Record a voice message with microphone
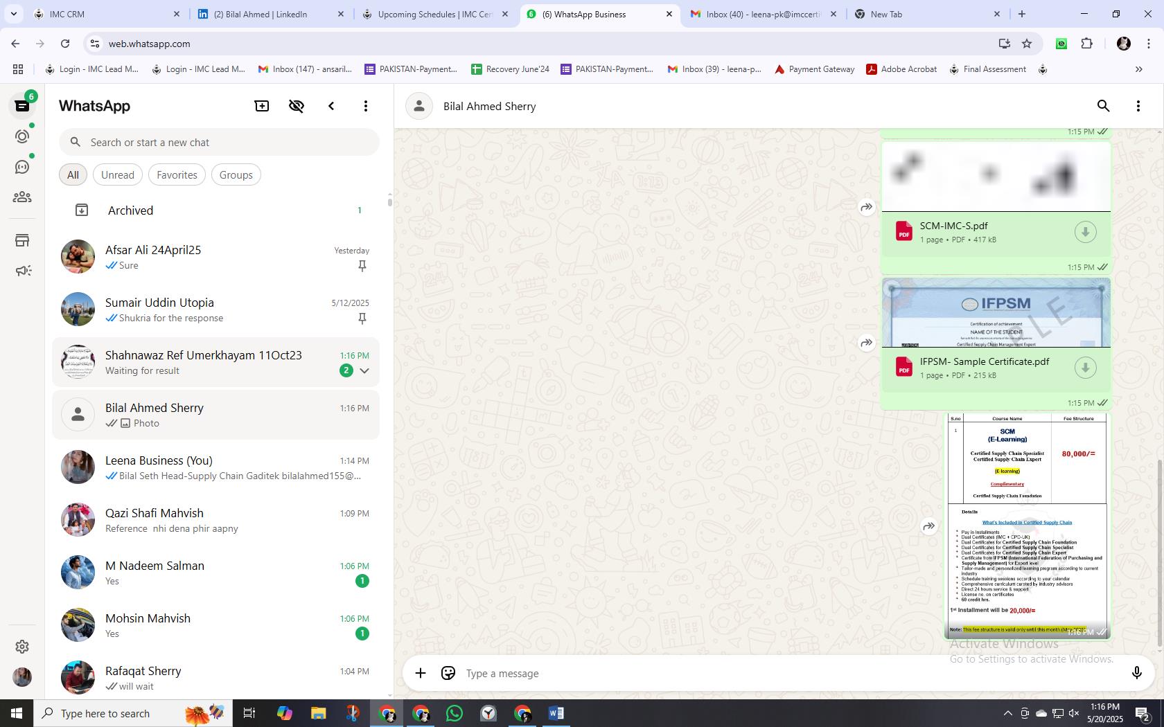1164x727 pixels. [x=1136, y=673]
